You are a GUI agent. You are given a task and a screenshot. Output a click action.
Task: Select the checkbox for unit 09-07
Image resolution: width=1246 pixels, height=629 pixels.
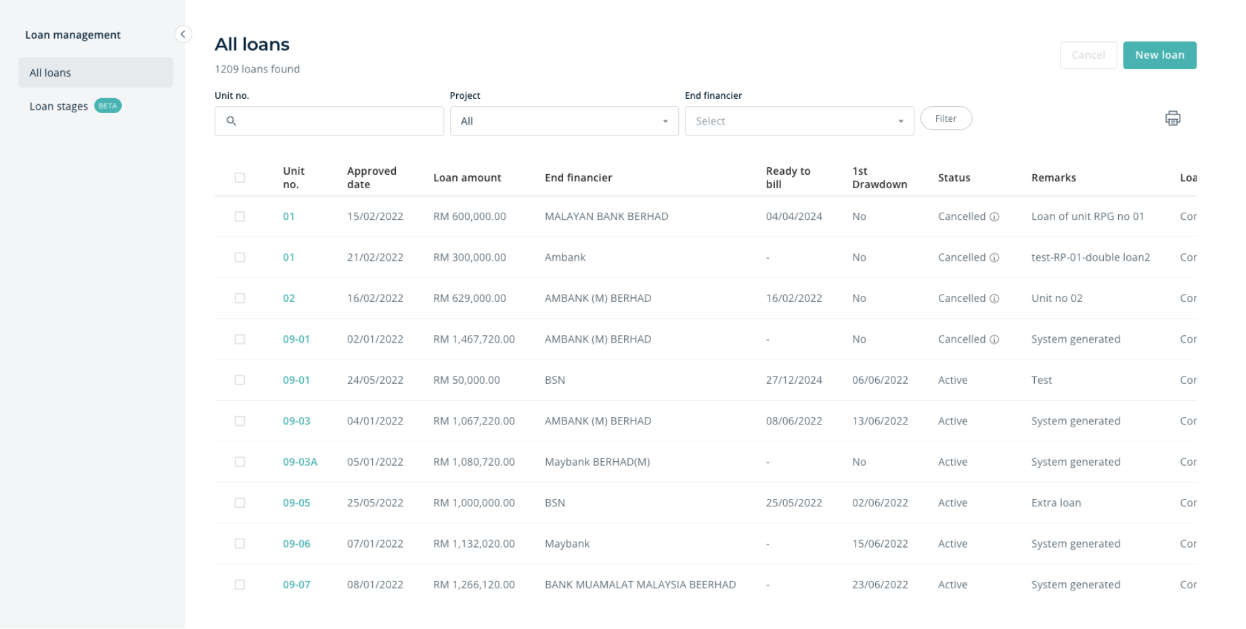(x=240, y=584)
